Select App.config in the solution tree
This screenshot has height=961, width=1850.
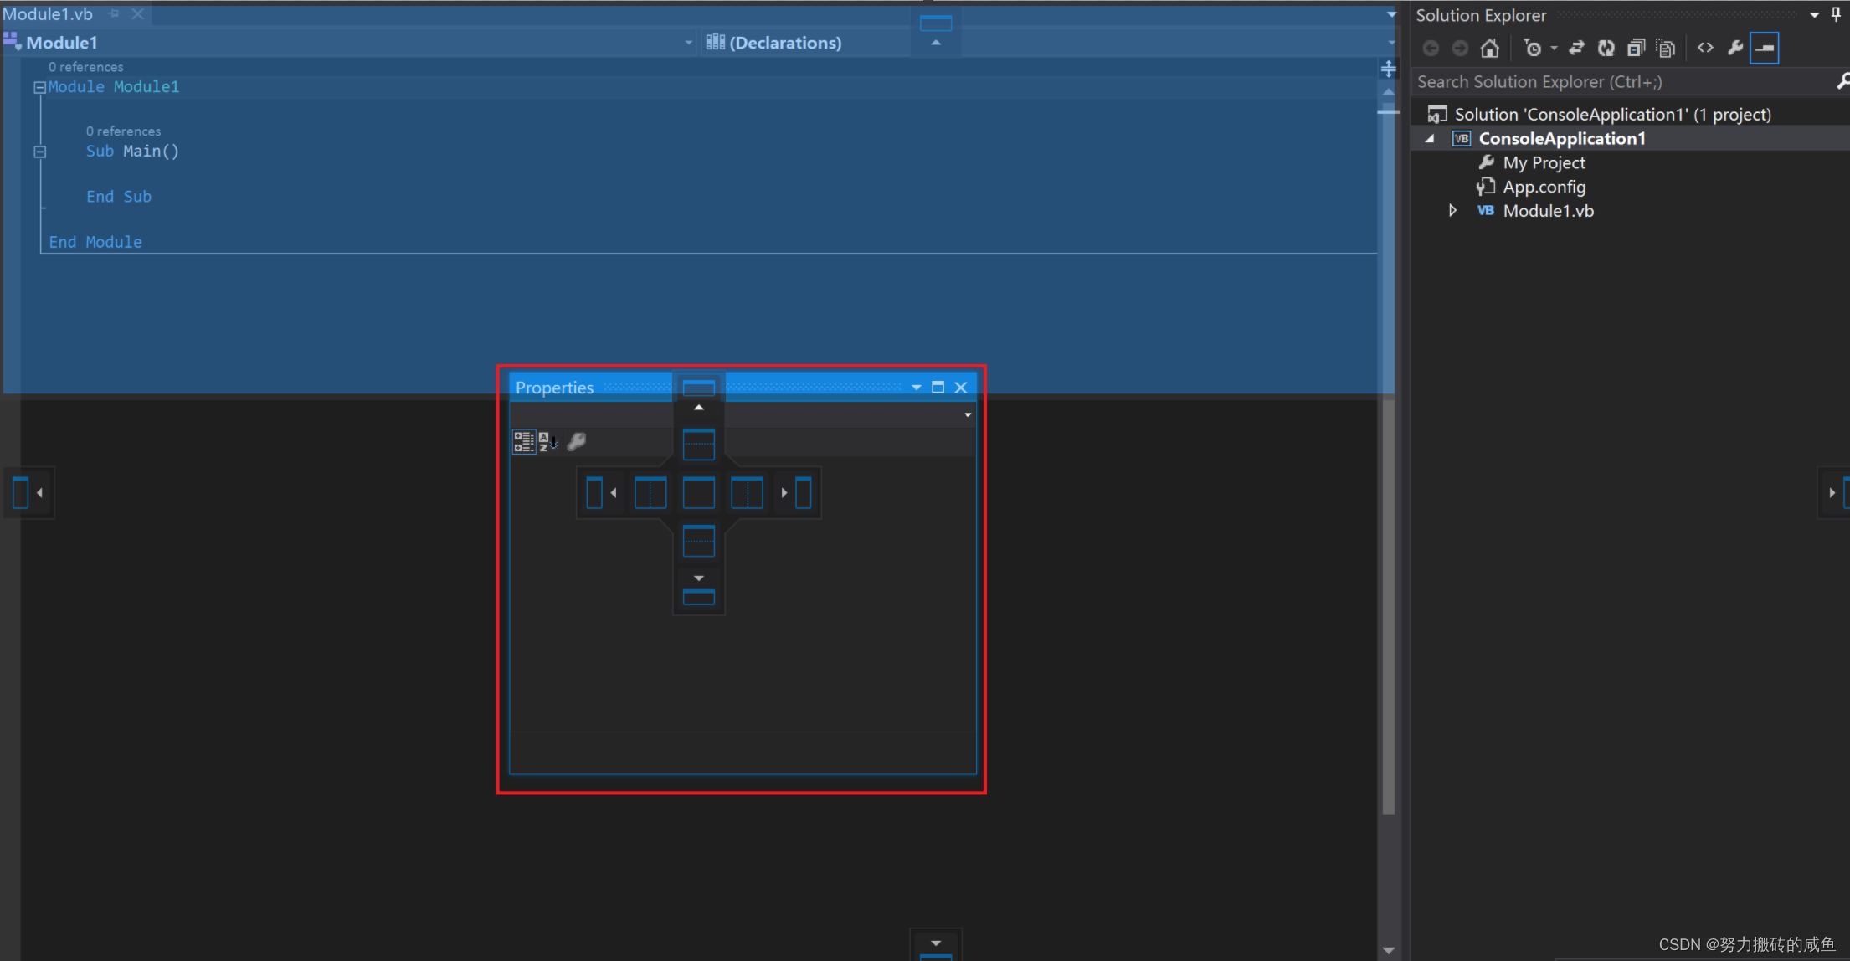(1544, 187)
